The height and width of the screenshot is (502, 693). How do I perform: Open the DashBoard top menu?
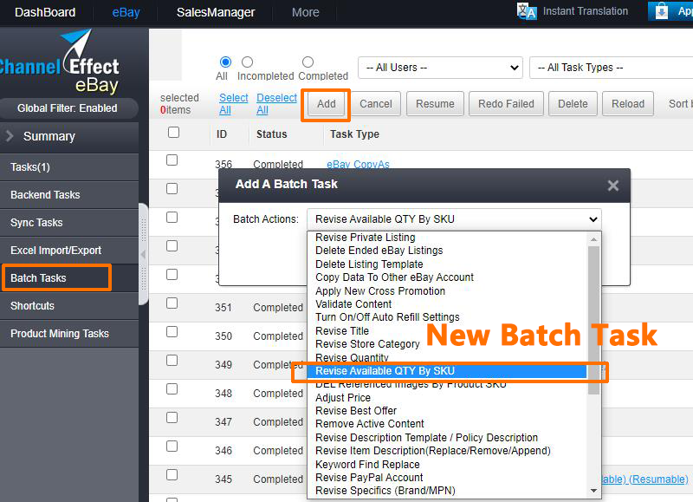pyautogui.click(x=45, y=12)
